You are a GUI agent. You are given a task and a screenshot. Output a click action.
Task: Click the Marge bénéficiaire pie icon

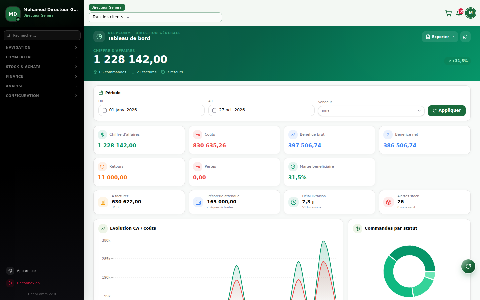pos(293,167)
